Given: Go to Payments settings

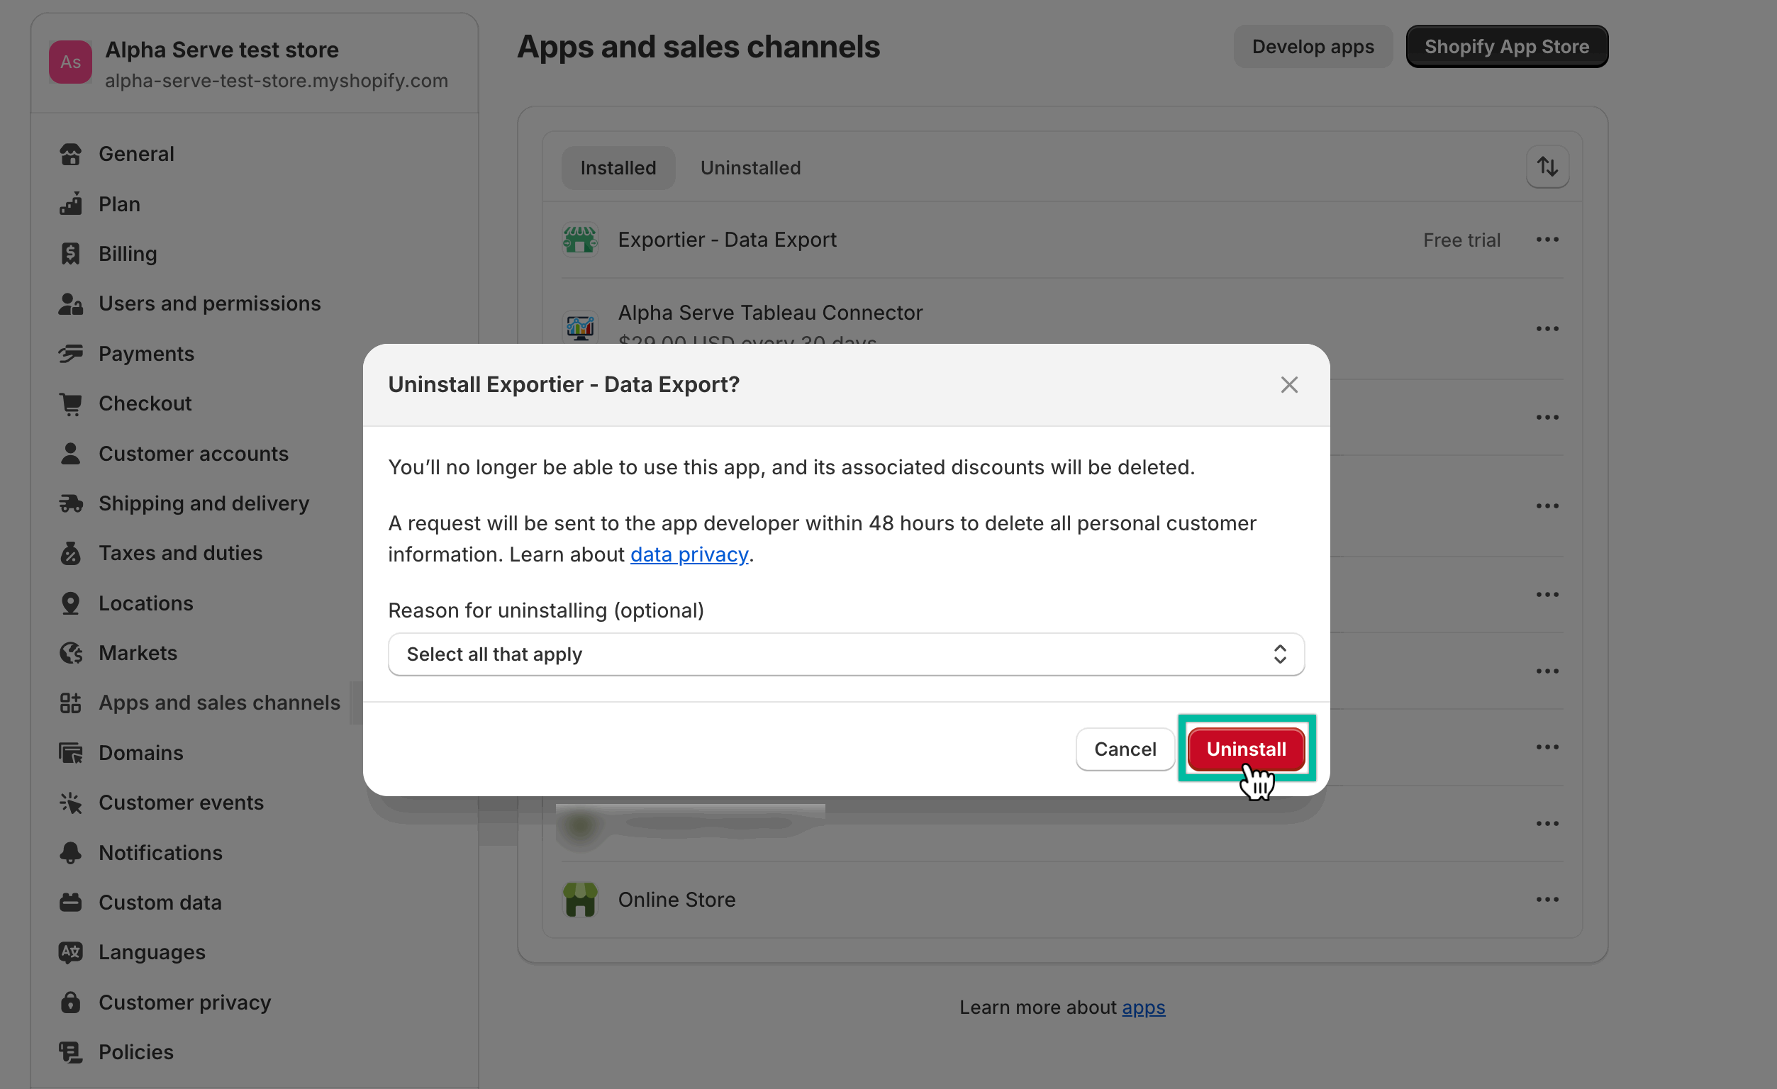Looking at the screenshot, I should point(145,353).
